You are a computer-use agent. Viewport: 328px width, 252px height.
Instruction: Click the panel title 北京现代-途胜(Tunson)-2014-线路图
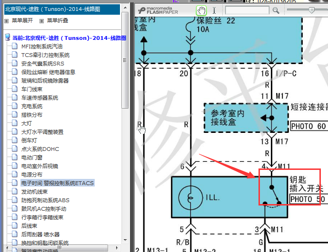tap(53, 9)
